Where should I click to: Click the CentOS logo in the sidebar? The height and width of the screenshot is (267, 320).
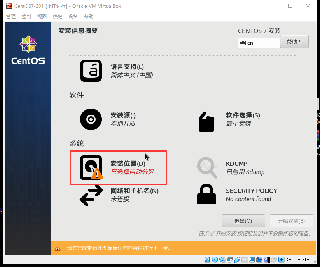28,50
